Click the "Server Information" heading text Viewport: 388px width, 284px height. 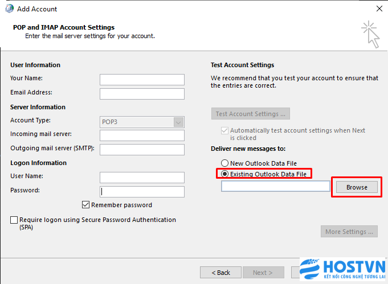(x=38, y=107)
